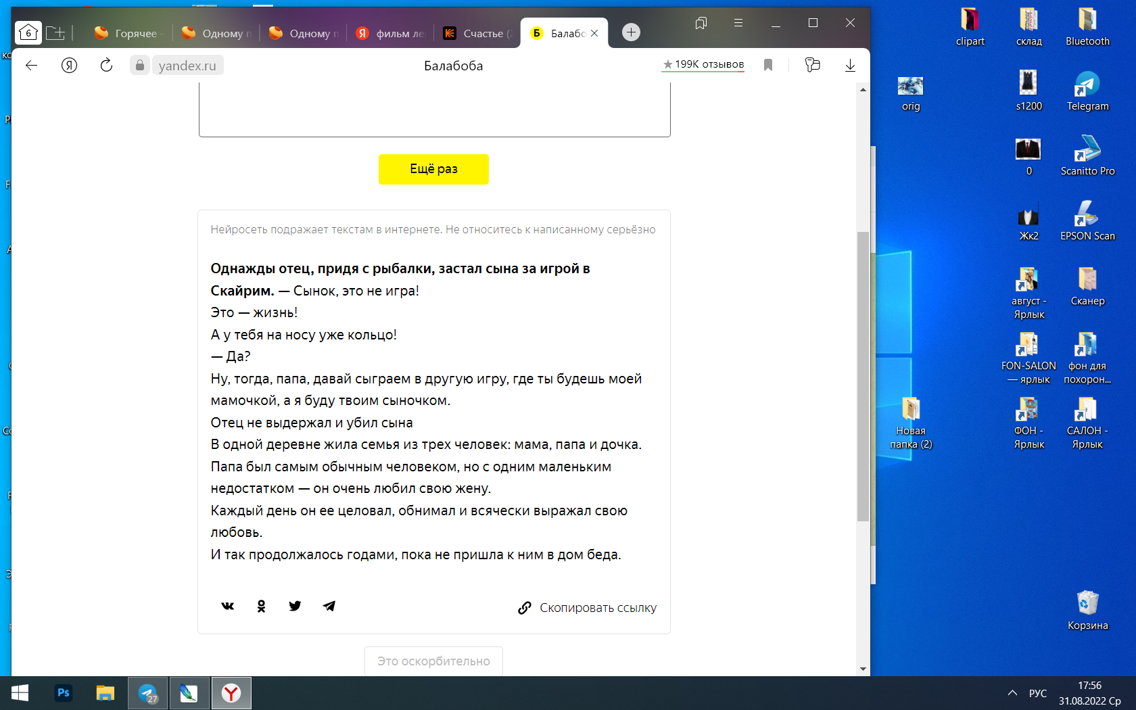
Task: Share the text via Odnoklassniki icon
Action: (x=262, y=606)
